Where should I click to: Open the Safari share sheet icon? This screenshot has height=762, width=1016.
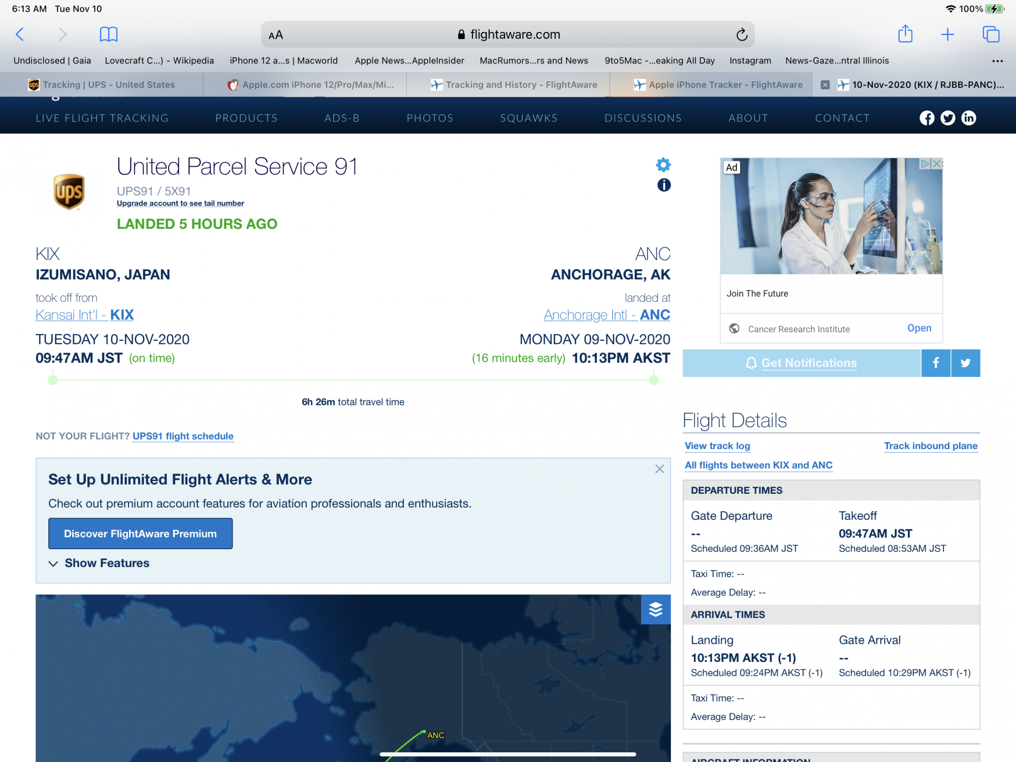[x=905, y=34]
